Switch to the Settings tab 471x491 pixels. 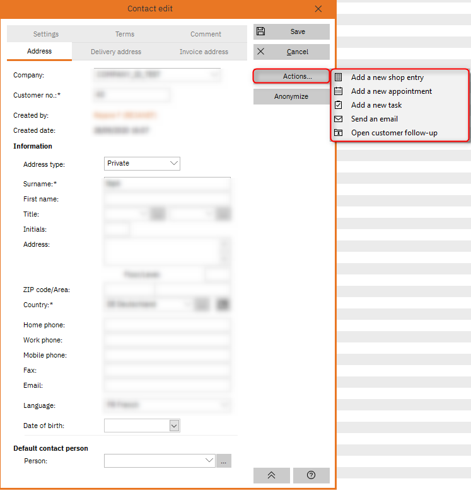(46, 34)
